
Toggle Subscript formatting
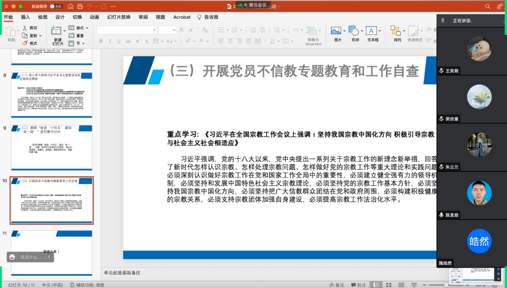coord(147,41)
